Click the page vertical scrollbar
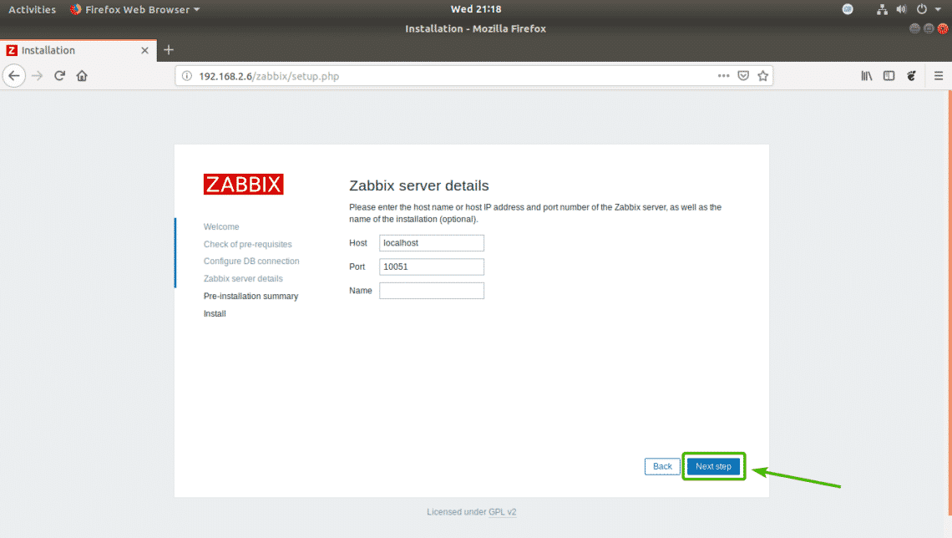The image size is (952, 538). pos(949,303)
